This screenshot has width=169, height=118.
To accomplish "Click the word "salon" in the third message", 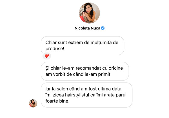I will tap(63, 89).
